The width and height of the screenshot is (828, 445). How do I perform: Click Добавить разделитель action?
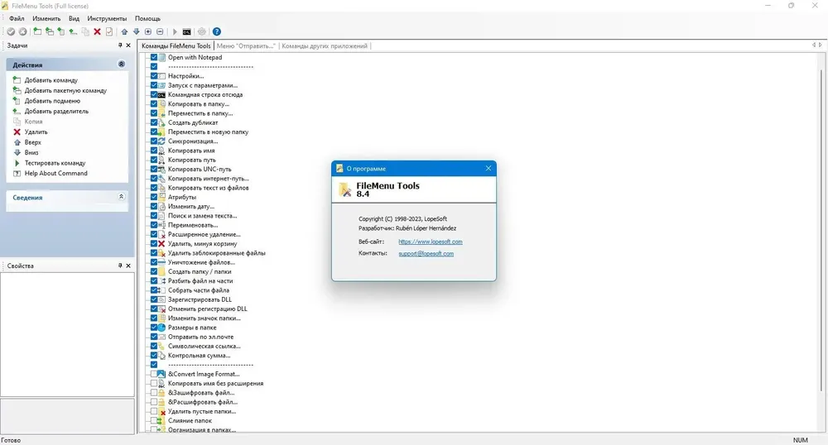coord(56,111)
